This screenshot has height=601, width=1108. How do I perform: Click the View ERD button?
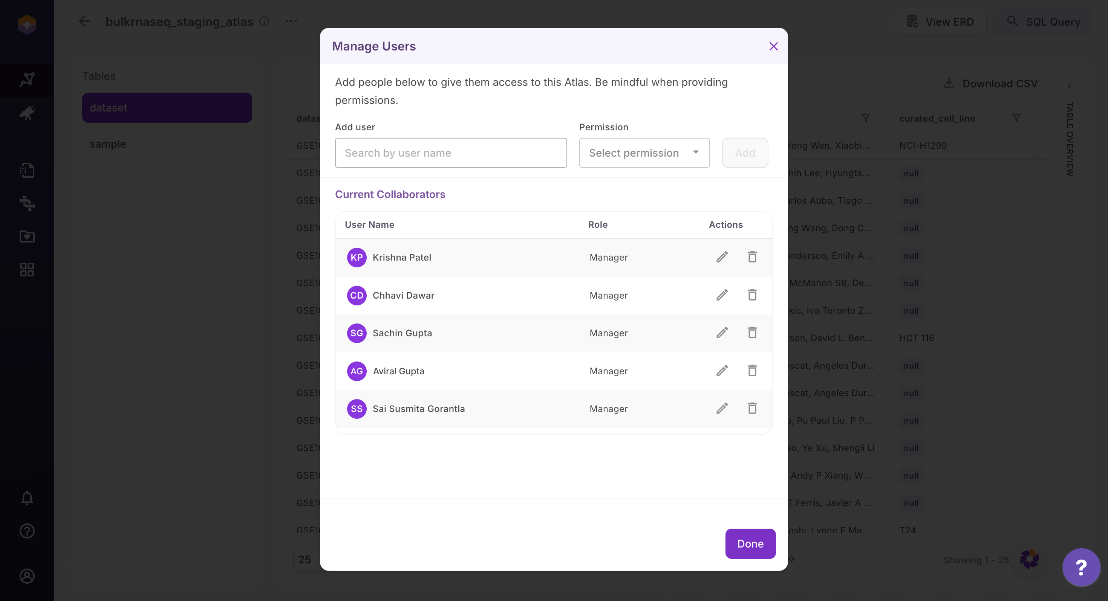[x=940, y=21]
